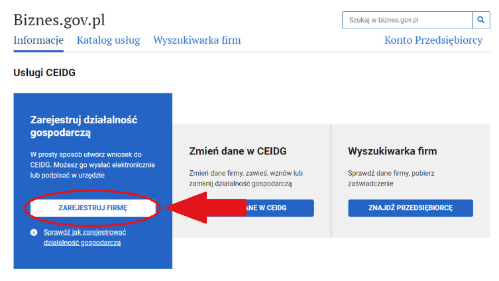Open the Katalog usług tab
Viewport: 499px width, 281px height.
(x=108, y=40)
